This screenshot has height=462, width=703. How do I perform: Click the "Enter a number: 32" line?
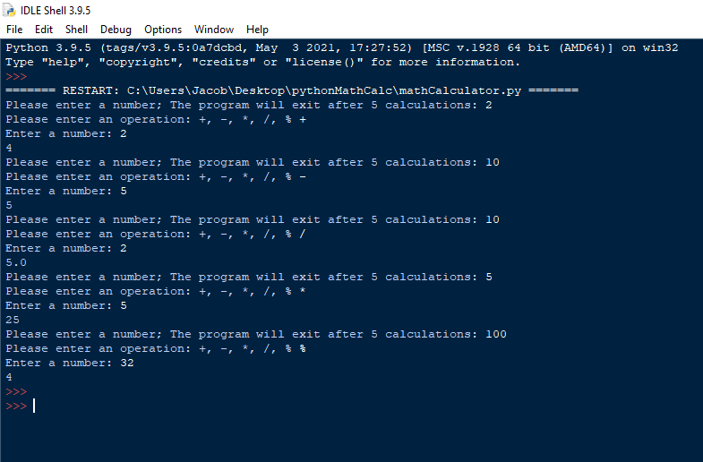70,363
